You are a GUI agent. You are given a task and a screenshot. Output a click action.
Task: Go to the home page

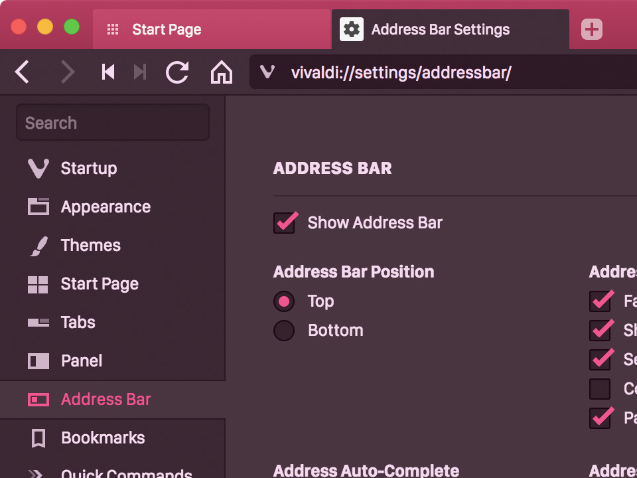coord(222,73)
